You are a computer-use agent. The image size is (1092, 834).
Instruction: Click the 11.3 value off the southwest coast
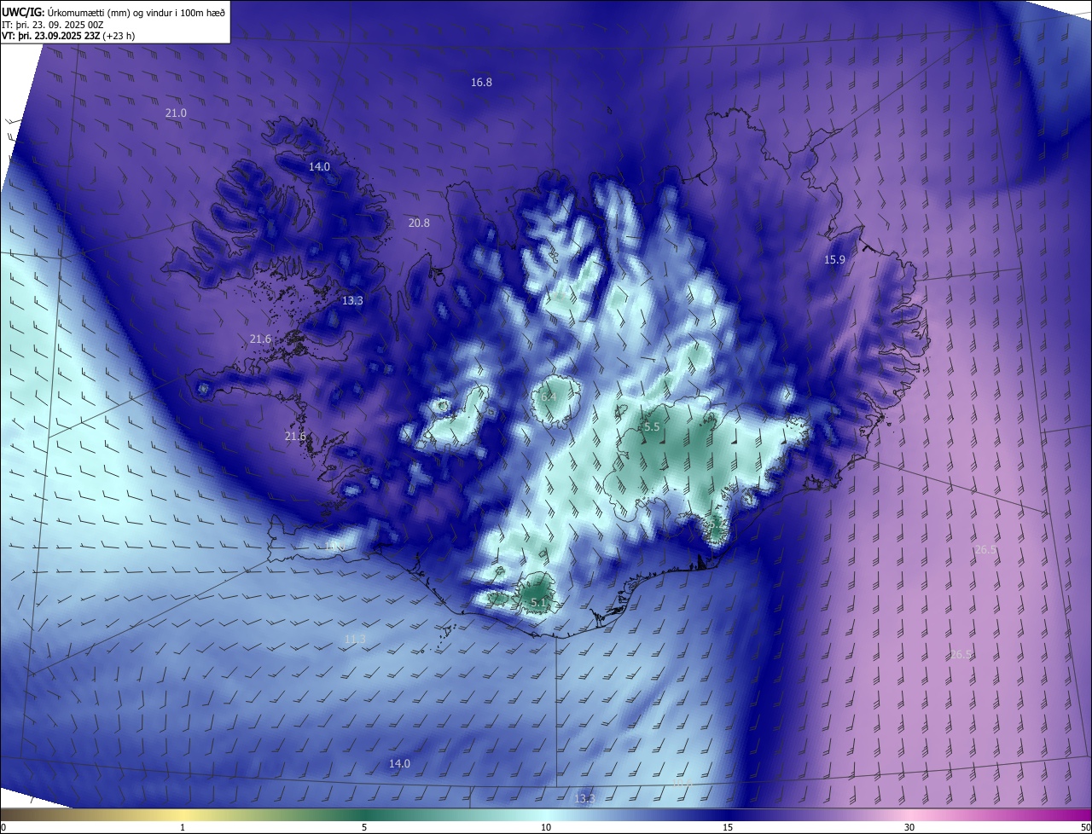(355, 640)
